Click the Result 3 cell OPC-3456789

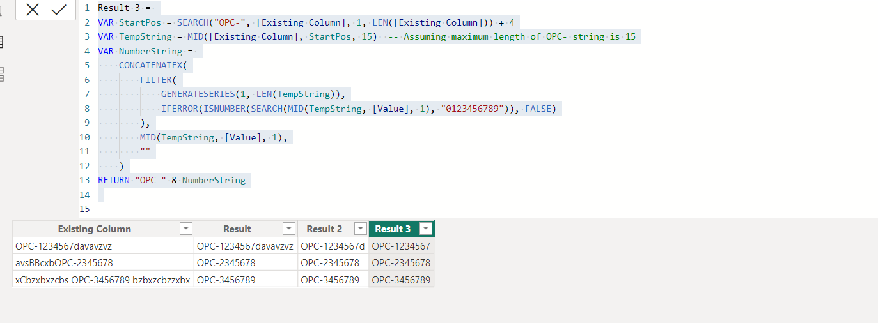click(402, 280)
